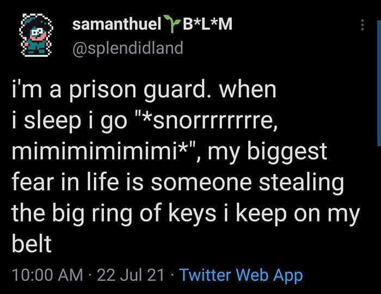Image resolution: width=381 pixels, height=294 pixels.
Task: Open the @splendidland handle link
Action: click(127, 48)
